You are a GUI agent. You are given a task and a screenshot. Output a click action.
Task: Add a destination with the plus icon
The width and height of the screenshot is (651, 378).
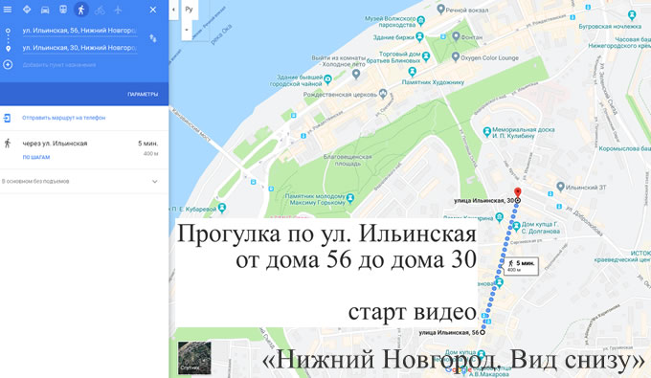point(8,65)
